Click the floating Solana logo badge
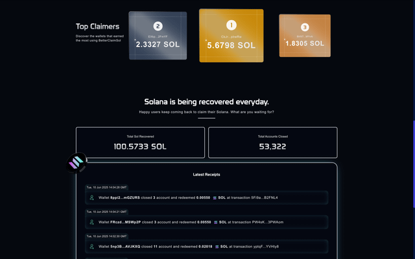415x259 pixels. click(77, 163)
